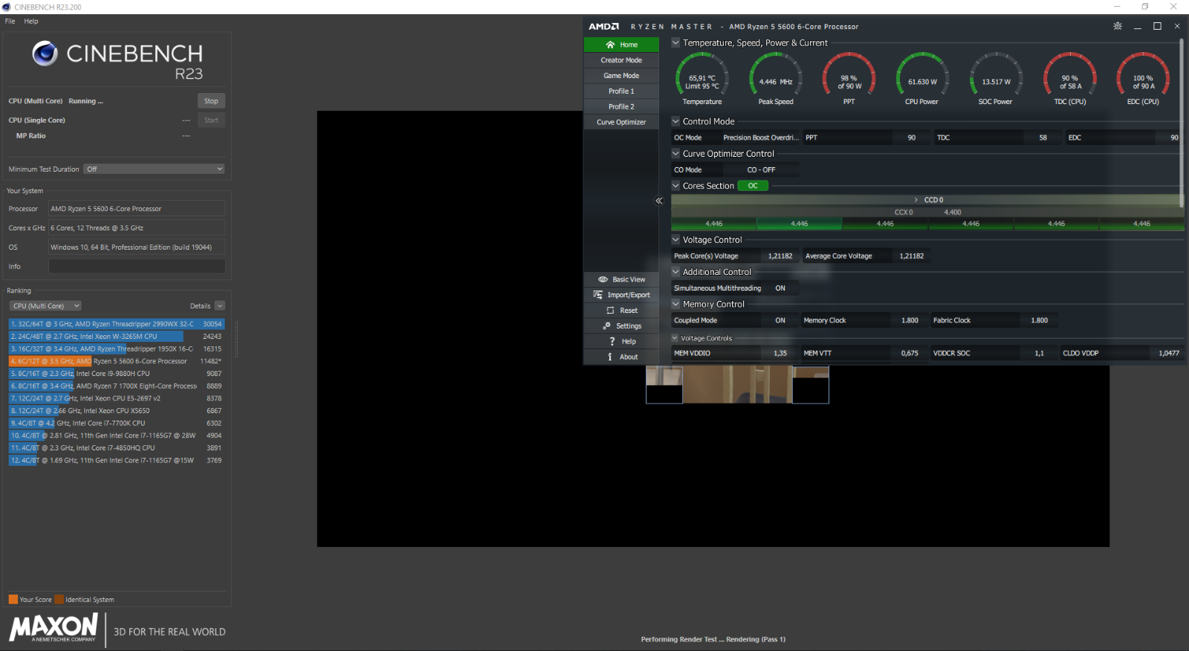
Task: Collapse Temperature, Speed, Power & Current section
Action: point(676,42)
